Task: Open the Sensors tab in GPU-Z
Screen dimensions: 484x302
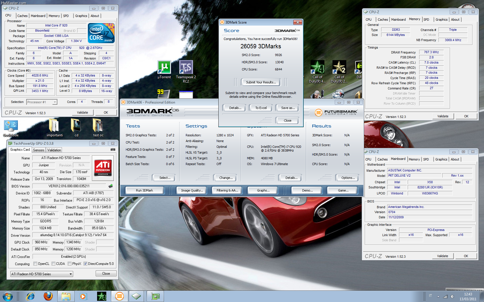Action: [x=39, y=150]
